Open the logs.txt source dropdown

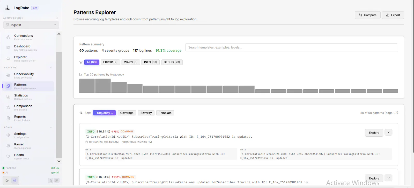tap(31, 25)
